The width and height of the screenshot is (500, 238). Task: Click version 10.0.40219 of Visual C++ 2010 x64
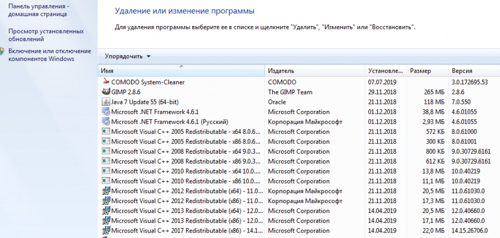[466, 171]
